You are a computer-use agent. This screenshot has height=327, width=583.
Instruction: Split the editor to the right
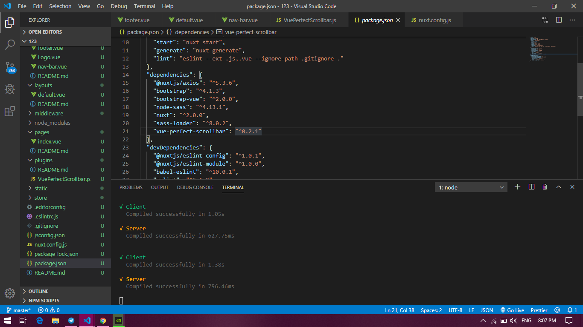point(559,20)
